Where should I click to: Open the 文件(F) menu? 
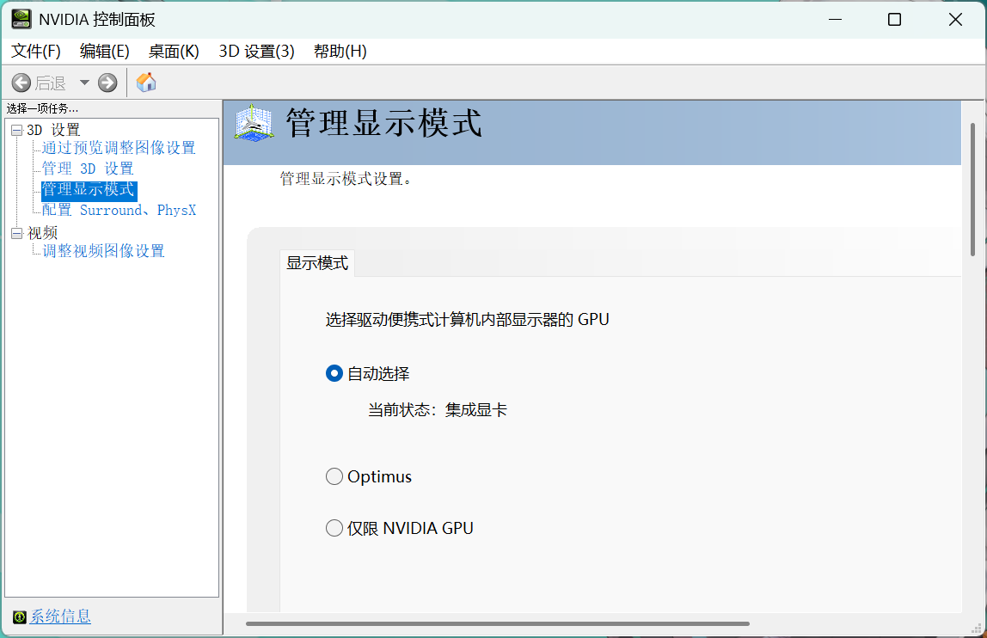[36, 52]
